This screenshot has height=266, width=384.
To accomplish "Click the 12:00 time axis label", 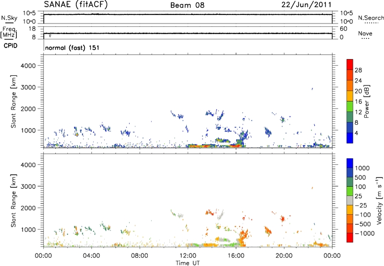I will 188,256.
